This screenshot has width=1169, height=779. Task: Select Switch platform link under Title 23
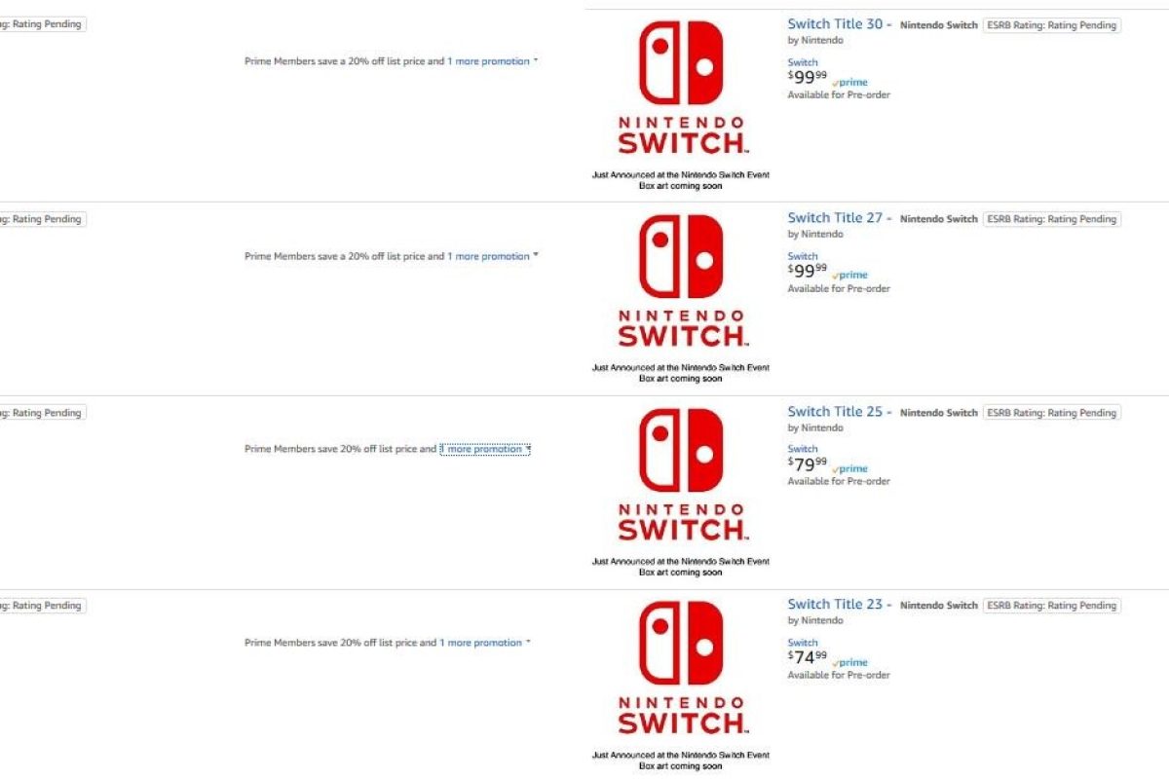pos(803,643)
